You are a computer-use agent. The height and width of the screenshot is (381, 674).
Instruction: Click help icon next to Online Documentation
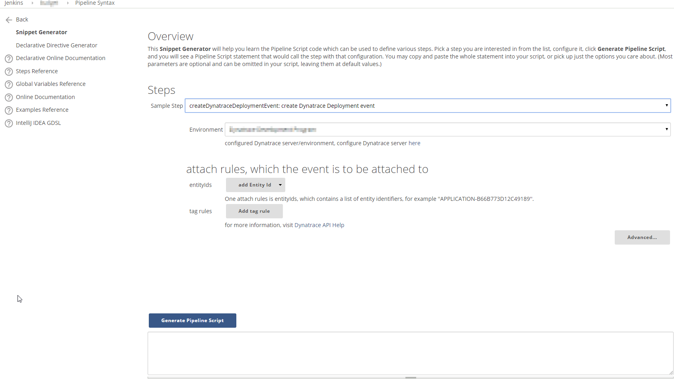coord(9,98)
